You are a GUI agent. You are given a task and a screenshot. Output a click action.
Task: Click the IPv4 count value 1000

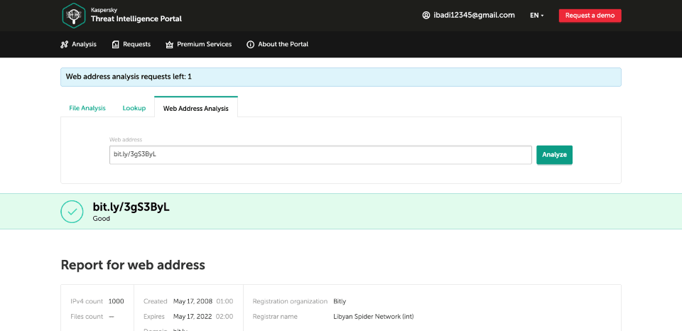tap(116, 301)
